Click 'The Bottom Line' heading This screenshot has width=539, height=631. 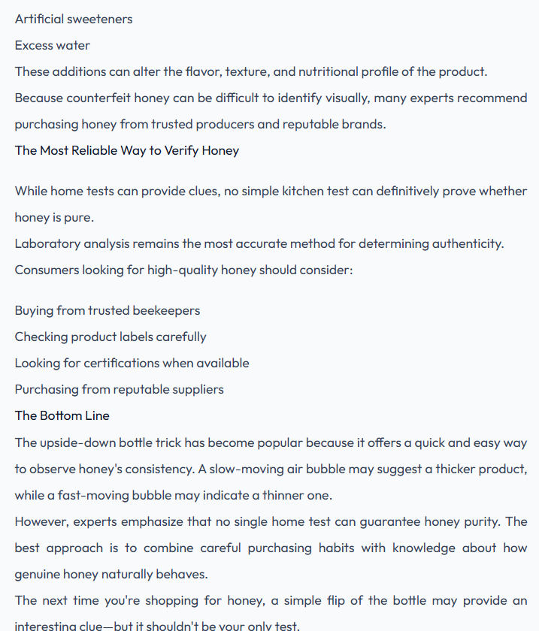62,415
